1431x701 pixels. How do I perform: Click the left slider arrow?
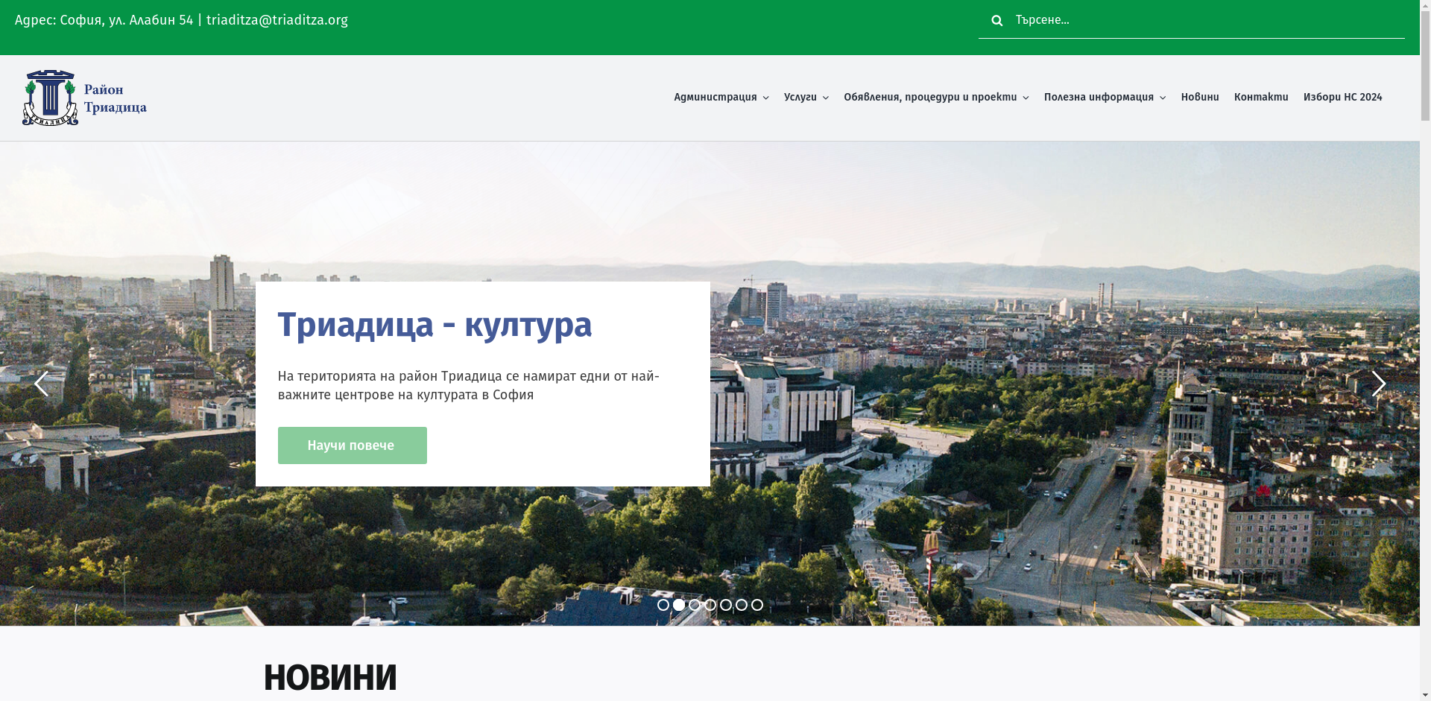tap(41, 384)
